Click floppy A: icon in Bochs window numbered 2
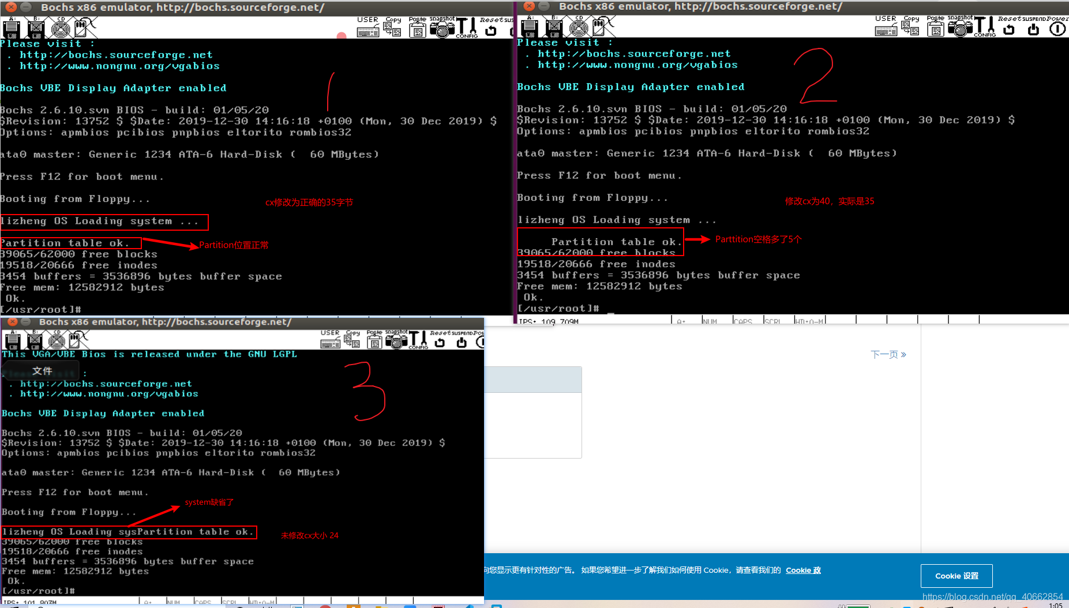Screen dimensions: 1069x608 [x=530, y=27]
